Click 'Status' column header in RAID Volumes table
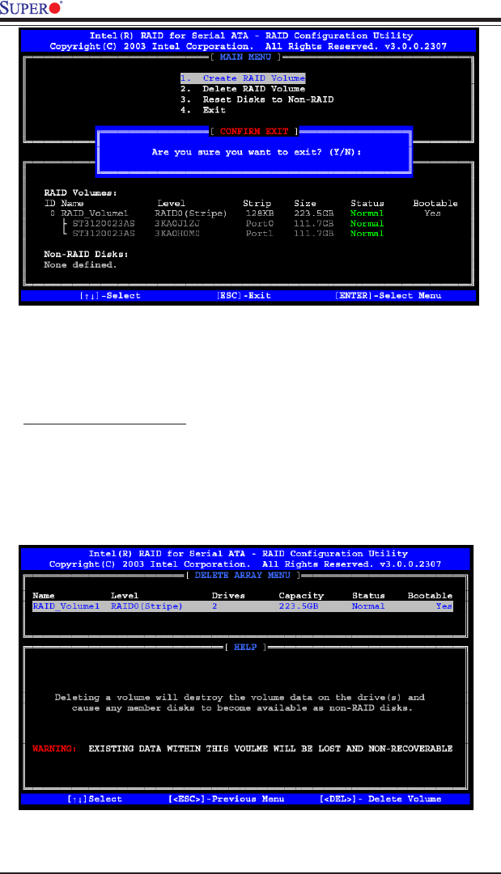 coord(367,204)
